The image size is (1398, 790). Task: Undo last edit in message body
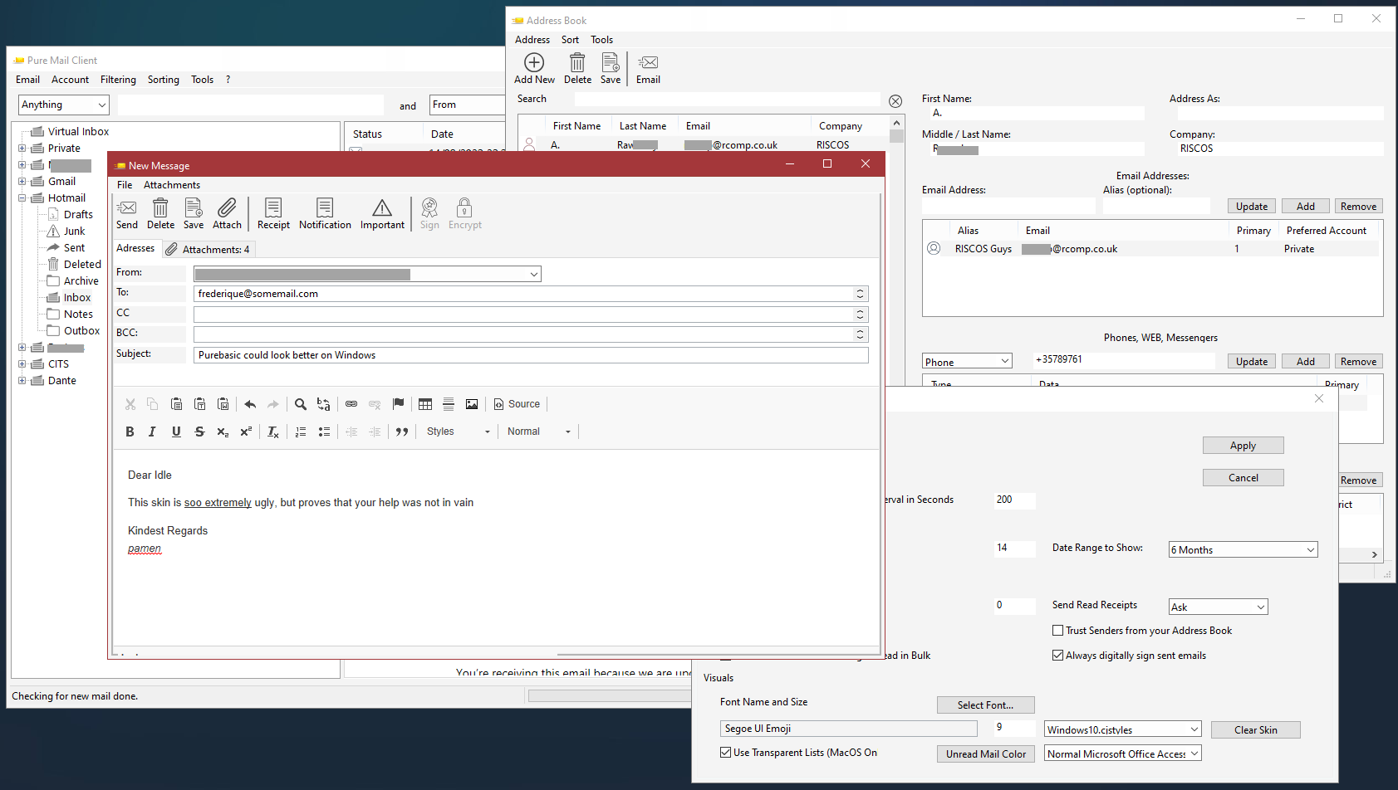pos(250,404)
